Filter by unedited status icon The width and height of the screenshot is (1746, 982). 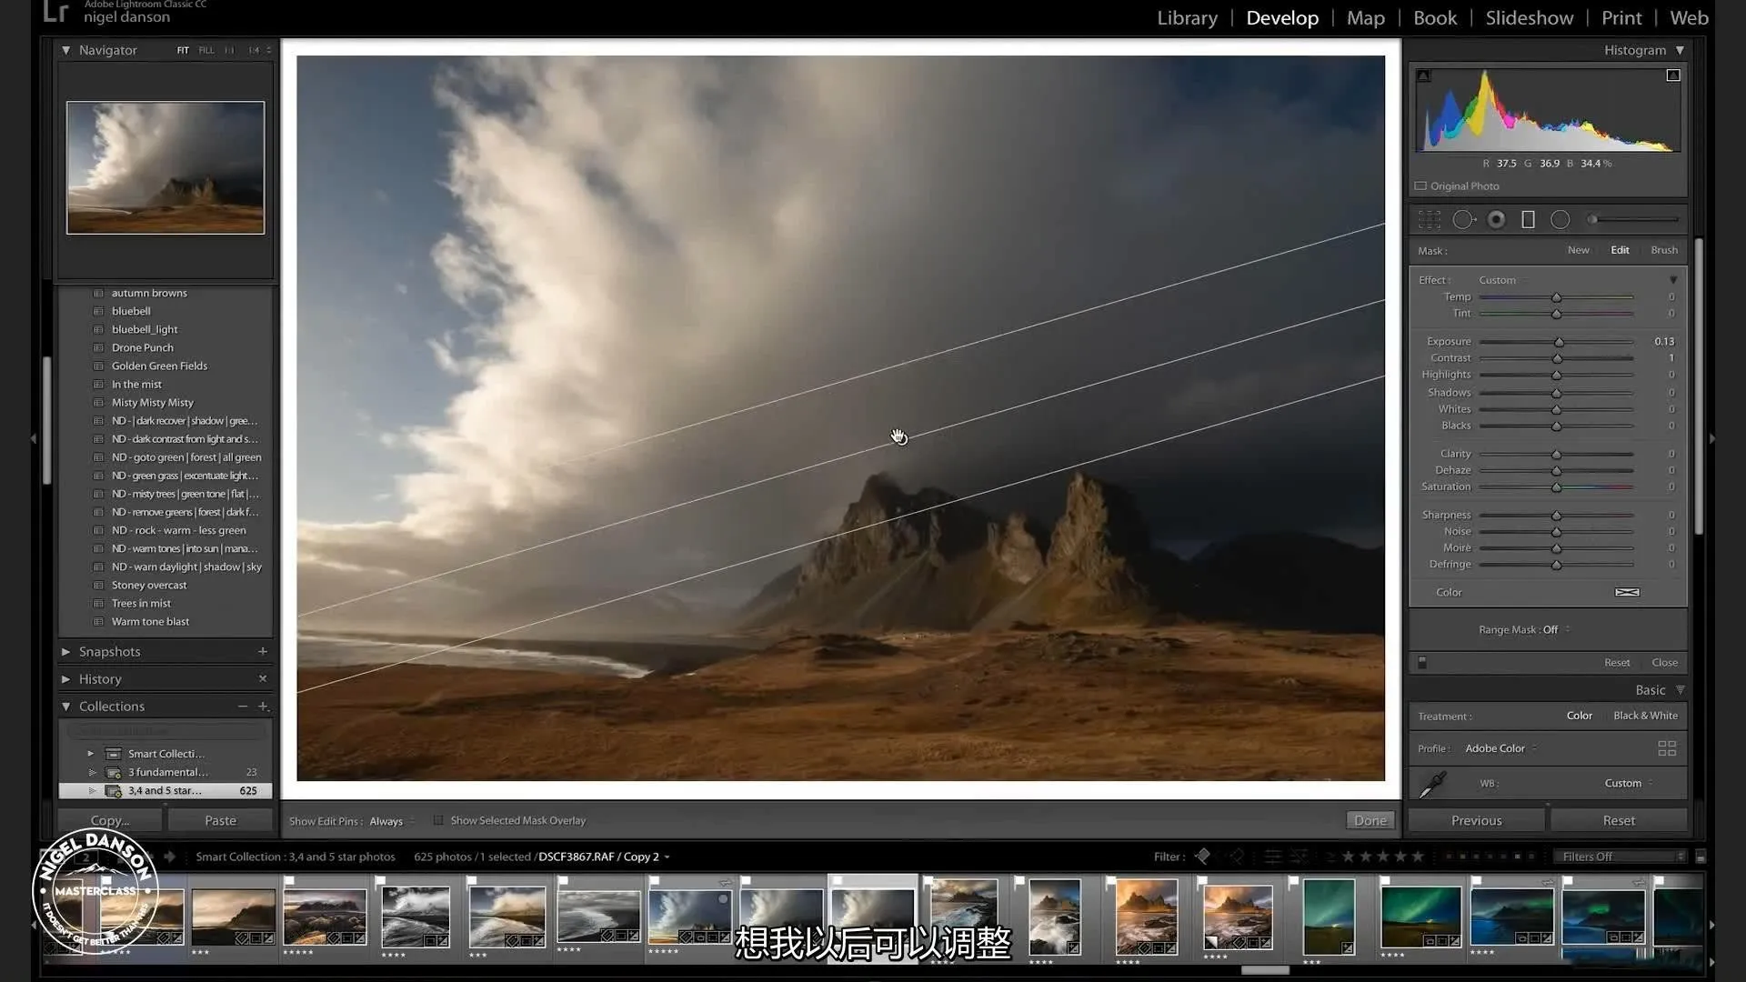point(1299,857)
